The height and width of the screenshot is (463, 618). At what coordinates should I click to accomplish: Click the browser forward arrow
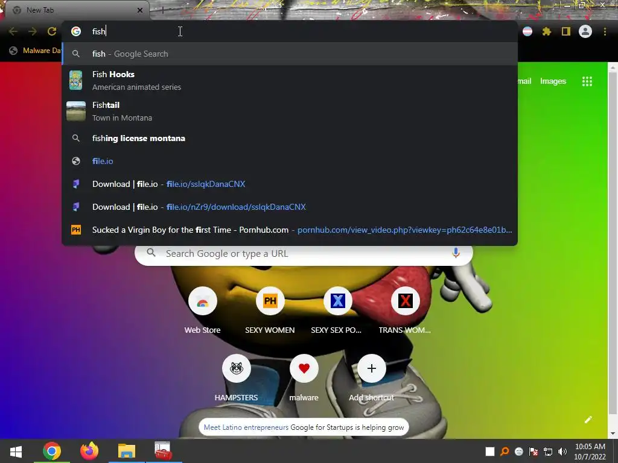(x=33, y=31)
